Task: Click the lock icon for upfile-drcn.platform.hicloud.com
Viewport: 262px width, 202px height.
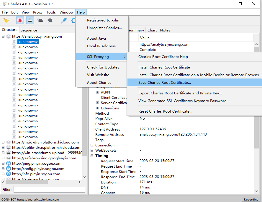Action: pos(9,148)
